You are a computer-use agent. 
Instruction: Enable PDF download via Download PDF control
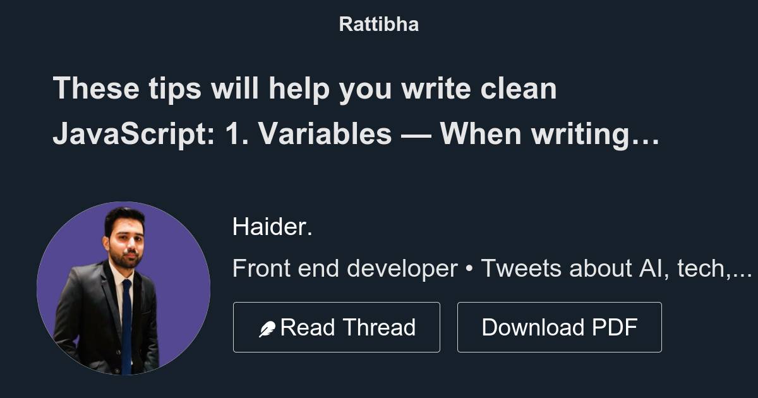pyautogui.click(x=560, y=327)
